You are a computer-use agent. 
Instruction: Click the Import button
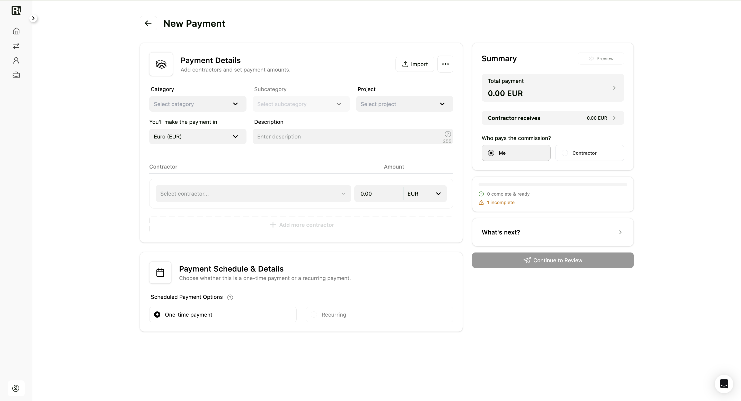[x=414, y=64]
